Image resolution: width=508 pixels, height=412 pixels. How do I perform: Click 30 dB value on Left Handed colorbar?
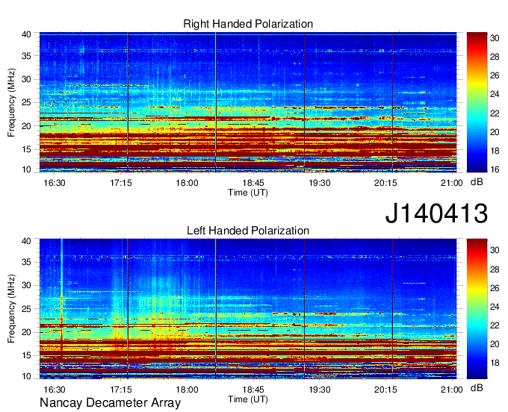(495, 250)
